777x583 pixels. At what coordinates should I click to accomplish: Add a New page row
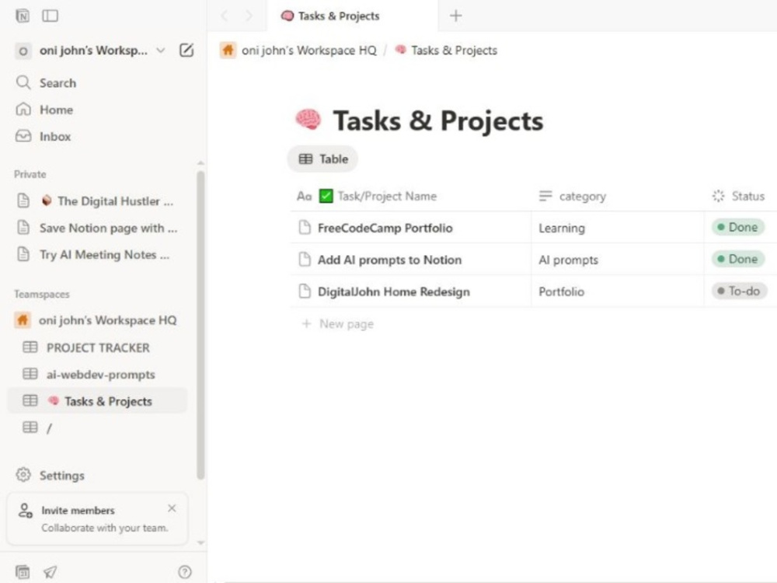tap(338, 324)
